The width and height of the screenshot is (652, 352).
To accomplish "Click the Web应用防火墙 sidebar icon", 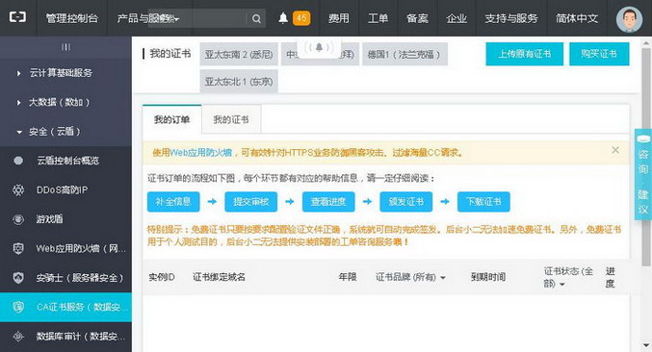I will [18, 249].
